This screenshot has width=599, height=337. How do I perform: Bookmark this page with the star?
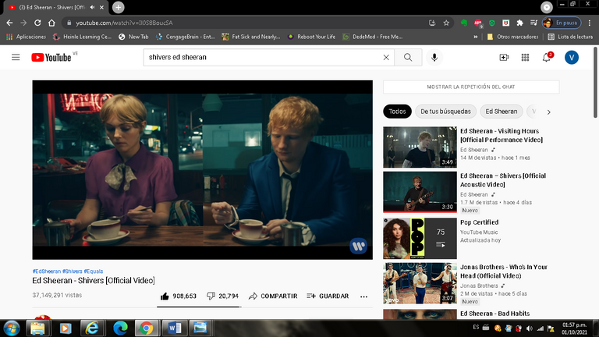click(x=446, y=23)
